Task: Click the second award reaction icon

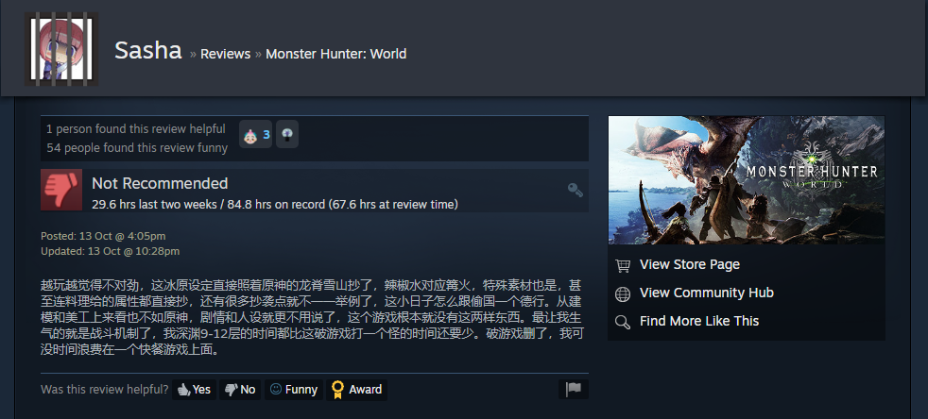Action: 287,134
